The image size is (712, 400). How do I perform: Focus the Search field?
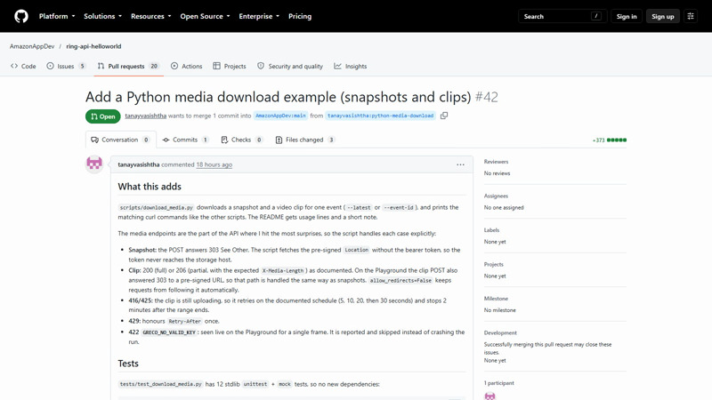click(562, 16)
